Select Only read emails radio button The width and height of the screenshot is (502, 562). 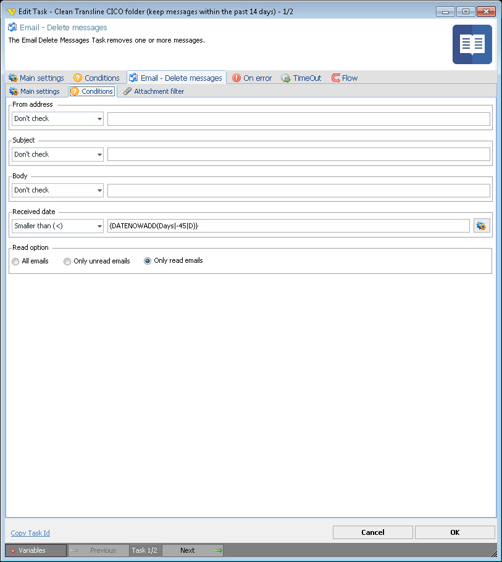(x=148, y=261)
